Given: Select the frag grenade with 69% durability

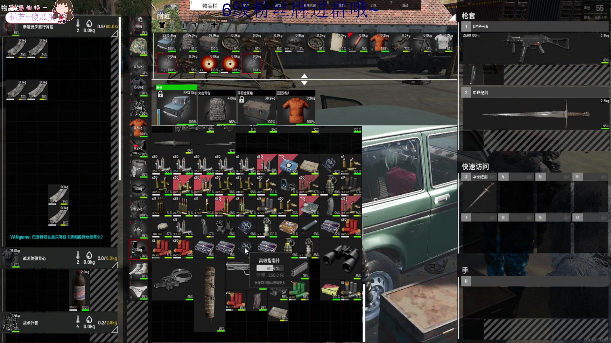Looking at the screenshot, I should click(x=330, y=185).
